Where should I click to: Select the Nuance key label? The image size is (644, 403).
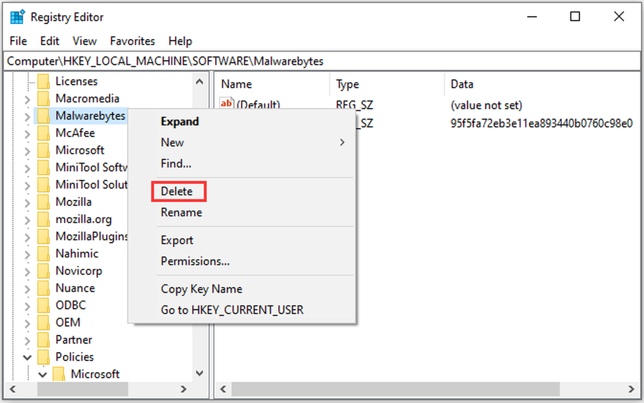click(75, 288)
